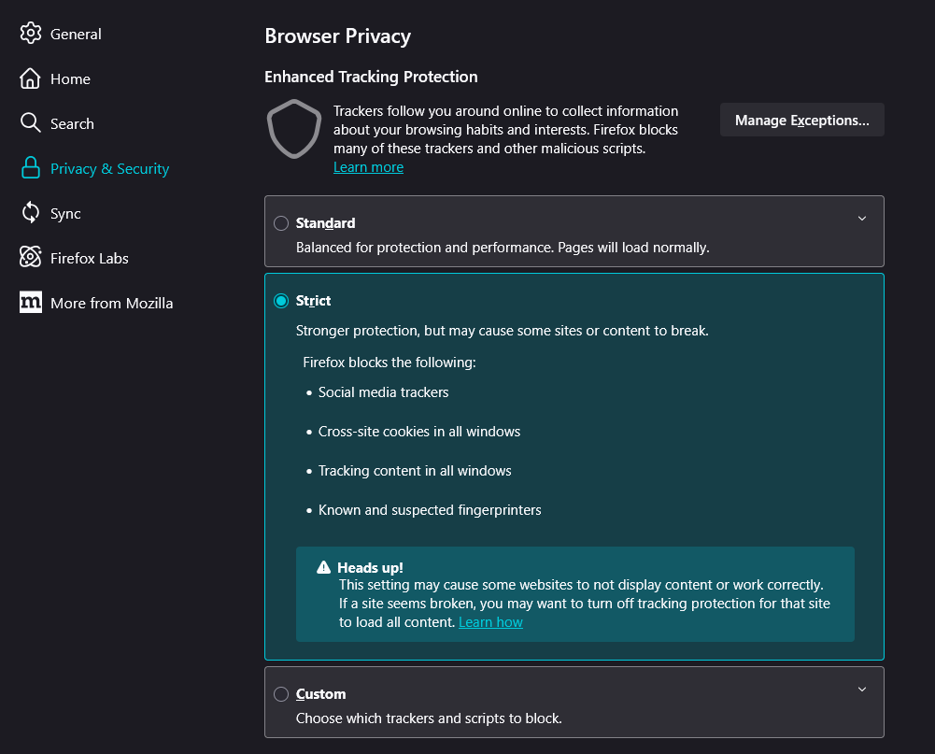
Task: Select the Privacy & Security category
Action: pos(95,168)
